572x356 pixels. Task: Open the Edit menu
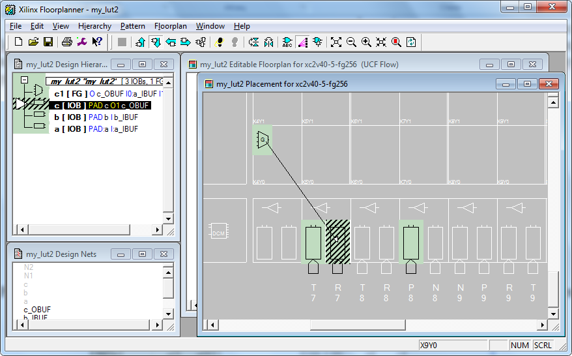pyautogui.click(x=37, y=26)
